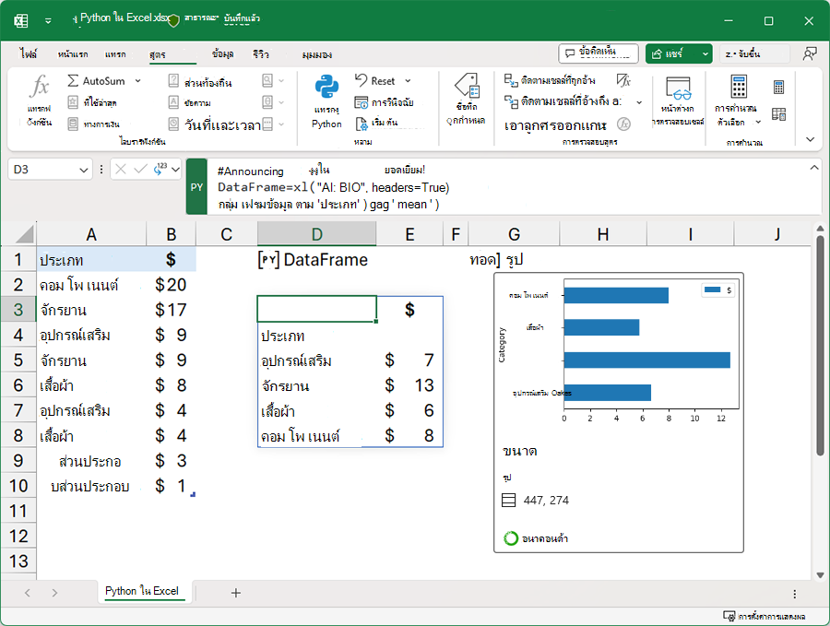
Task: Open the Financial functions icon
Action: 73,124
